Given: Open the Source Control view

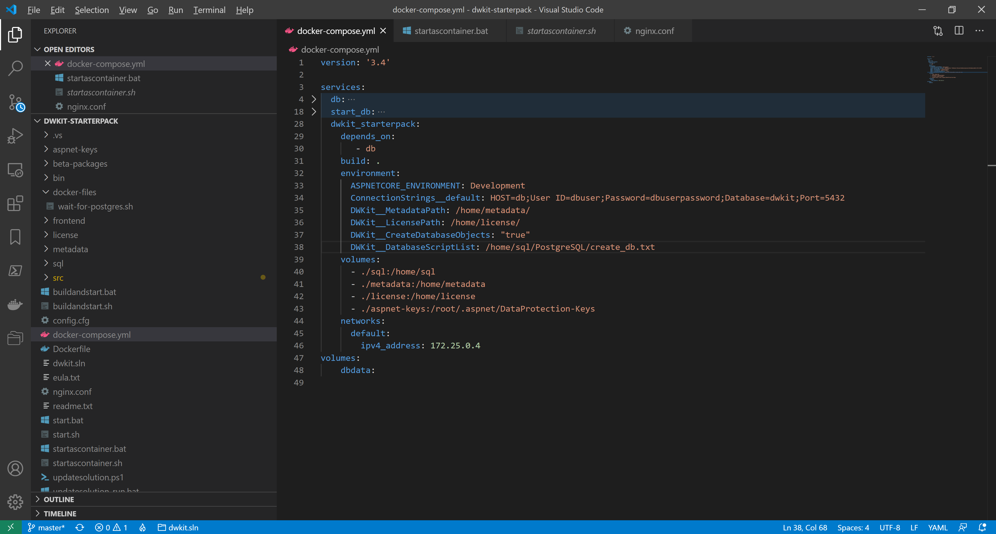Looking at the screenshot, I should [16, 102].
